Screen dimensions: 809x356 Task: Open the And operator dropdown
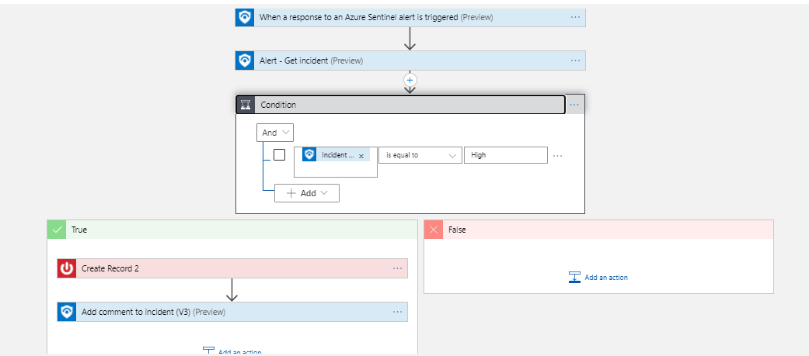pos(275,133)
